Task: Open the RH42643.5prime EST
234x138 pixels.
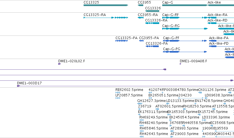Action: pos(142,137)
